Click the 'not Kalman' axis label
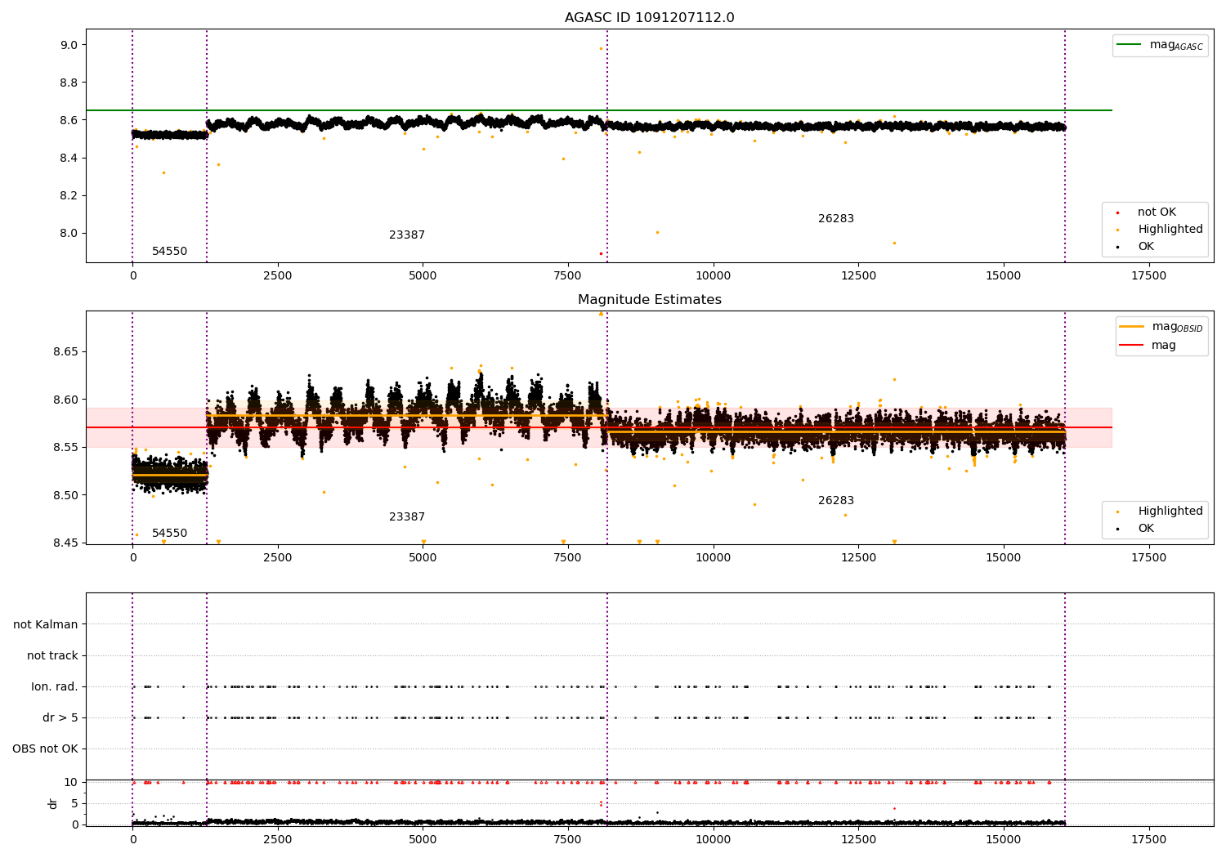This screenshot has height=858, width=1226. tap(46, 625)
